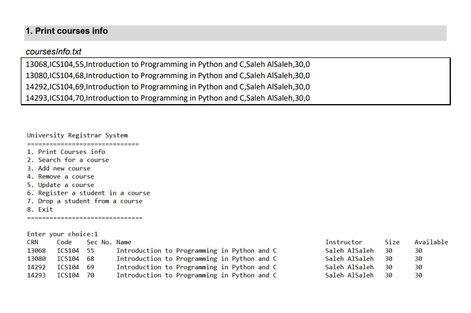Click CRN 14292 in the output table
This screenshot has height=313, width=471.
36,267
